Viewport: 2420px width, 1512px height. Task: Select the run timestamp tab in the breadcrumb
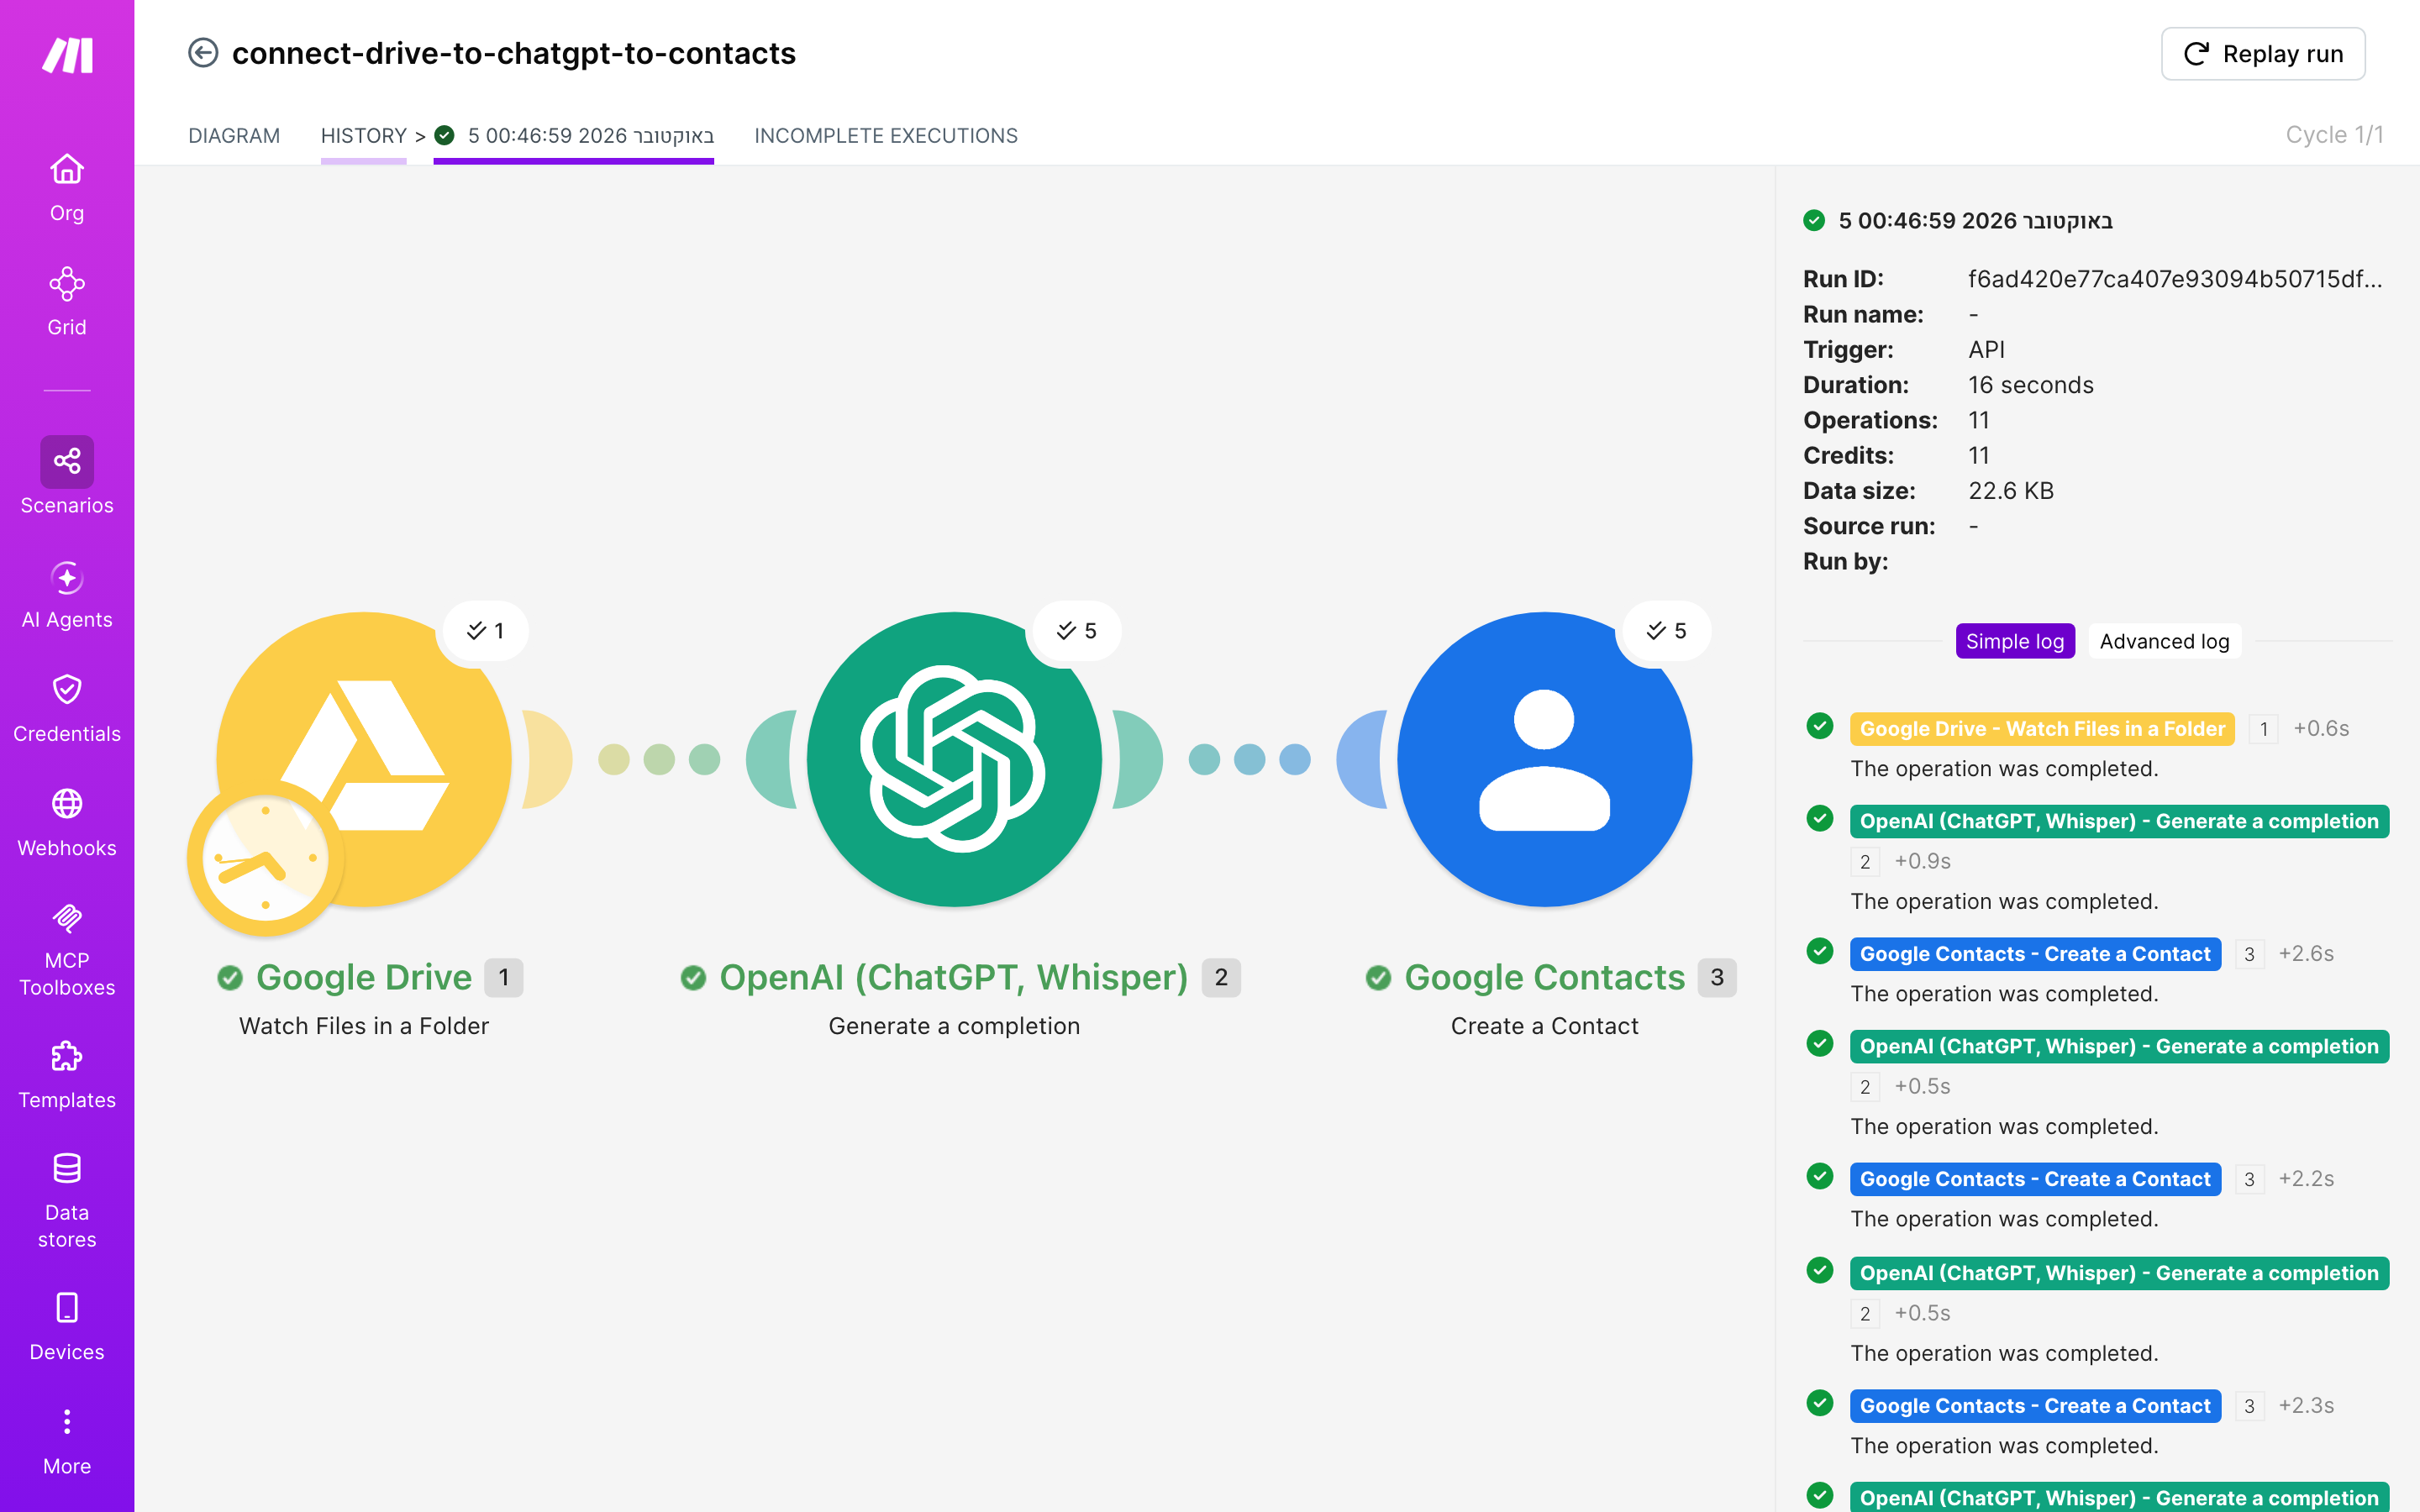click(x=574, y=136)
